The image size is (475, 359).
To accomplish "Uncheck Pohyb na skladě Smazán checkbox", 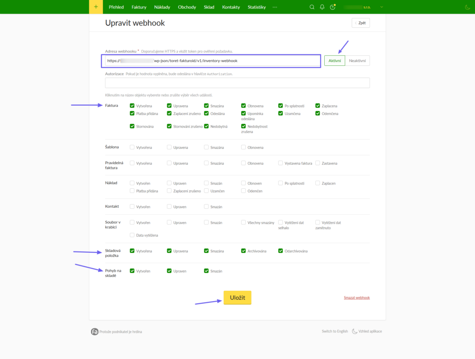I will (x=206, y=271).
